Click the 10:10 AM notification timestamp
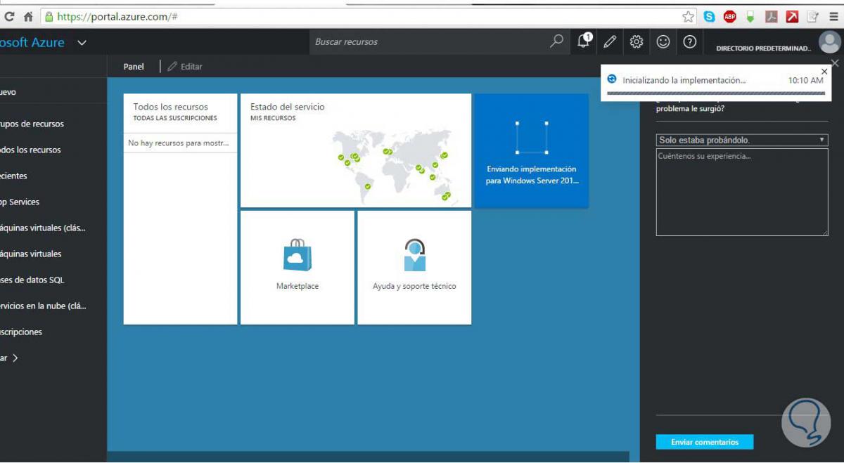The height and width of the screenshot is (463, 844). (x=805, y=81)
